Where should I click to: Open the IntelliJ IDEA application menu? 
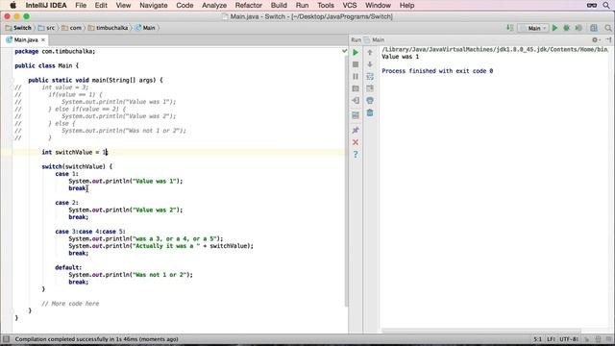[46, 6]
